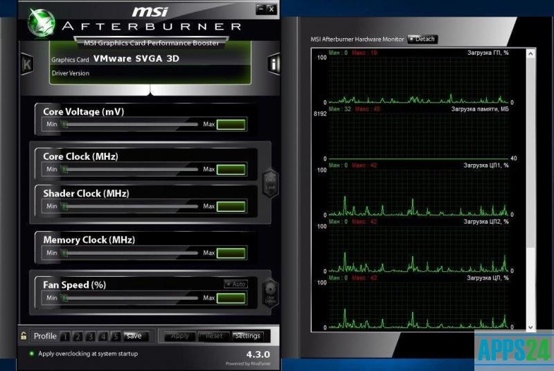The height and width of the screenshot is (371, 554).
Task: Close the Afterburner window
Action: 271,9
